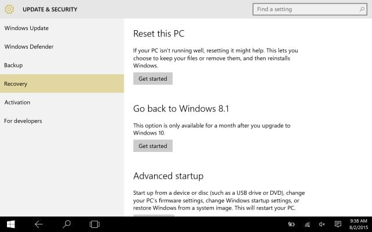Click battery icon in system tray

pyautogui.click(x=291, y=224)
